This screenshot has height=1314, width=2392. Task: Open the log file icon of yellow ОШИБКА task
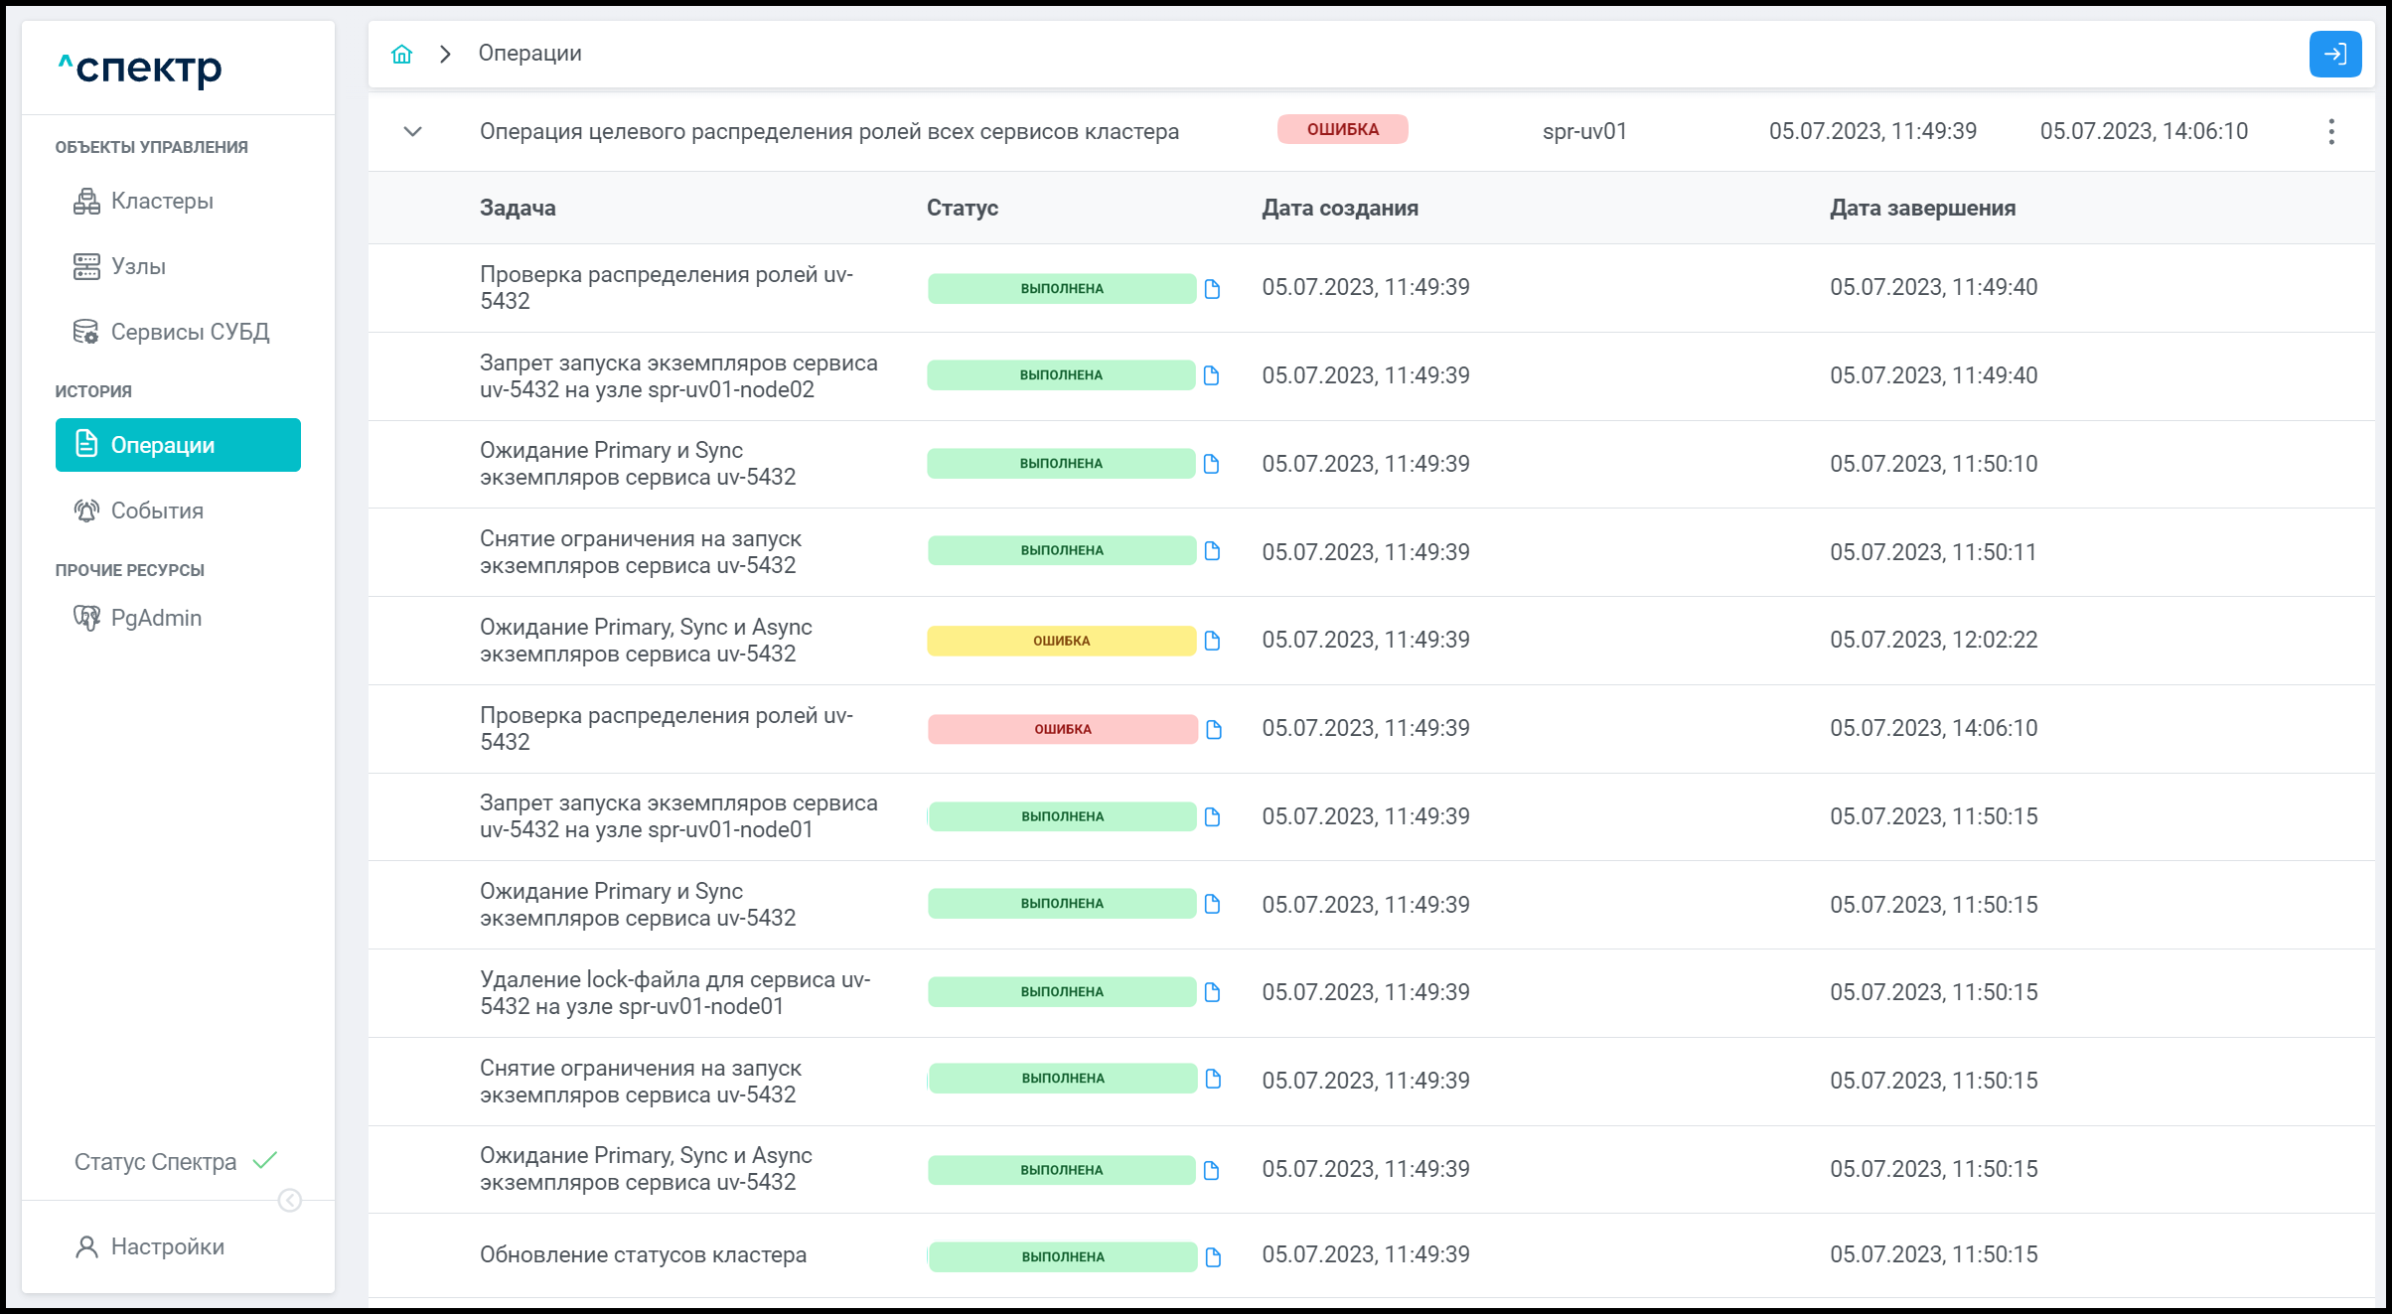click(1212, 641)
